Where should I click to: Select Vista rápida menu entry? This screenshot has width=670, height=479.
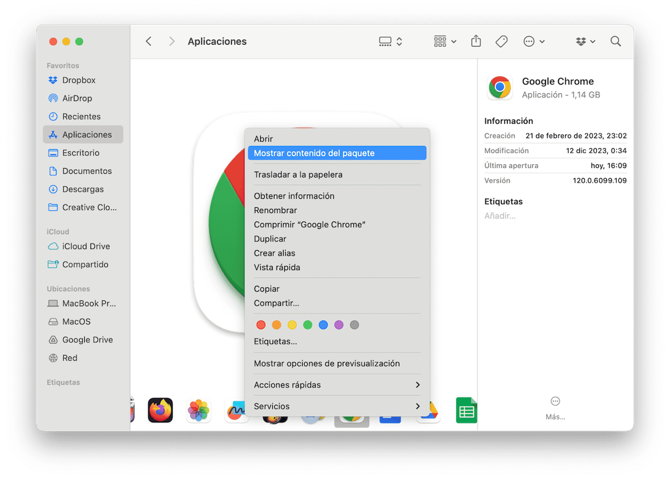click(337, 268)
